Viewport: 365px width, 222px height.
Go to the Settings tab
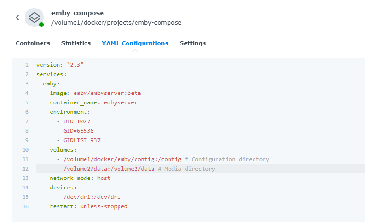[x=193, y=43]
